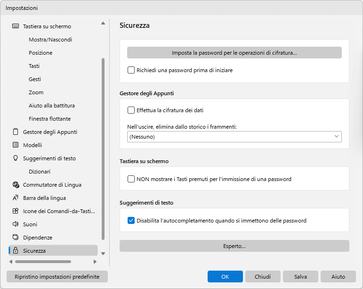363x289 pixels.
Task: Open Suggerimenti di testo category label
Action: tap(49, 158)
